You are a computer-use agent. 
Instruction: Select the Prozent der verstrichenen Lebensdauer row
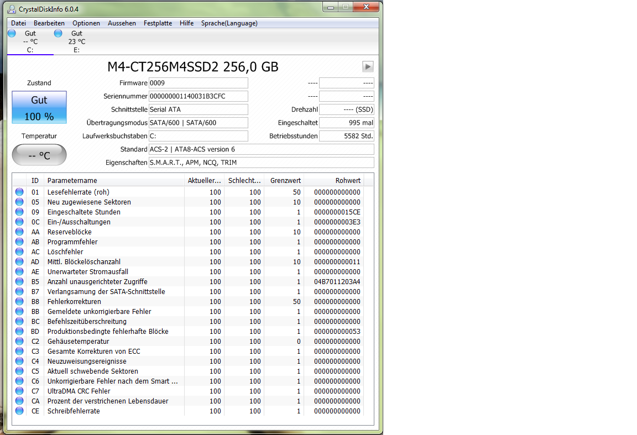pos(188,401)
